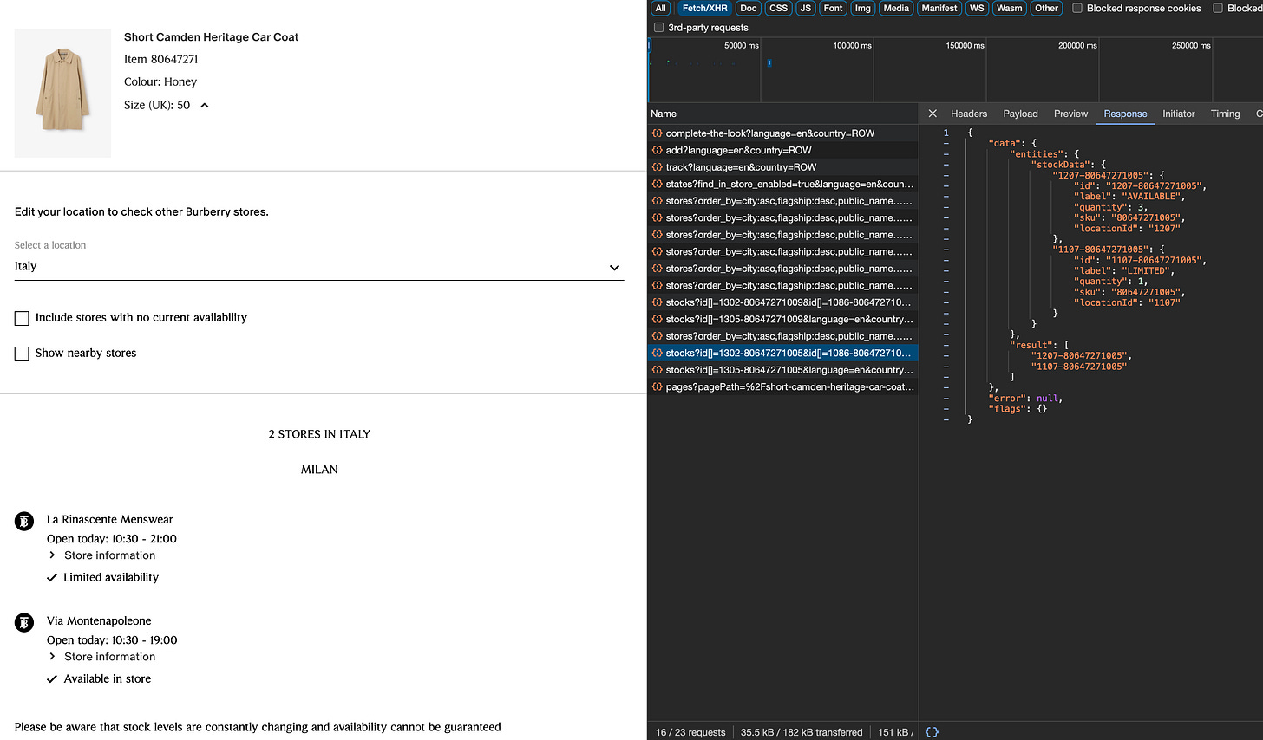The width and height of the screenshot is (1263, 740).
Task: Expand Store information for La Rinascente Menswear
Action: pos(101,555)
